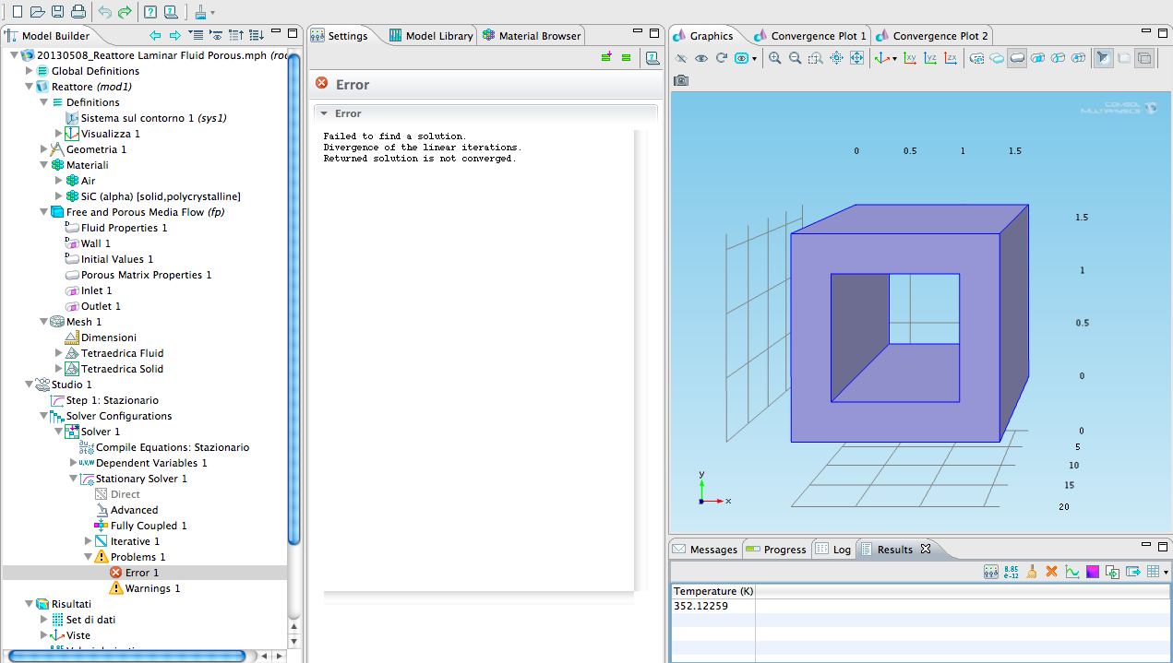Collapse the Stationary Solver 1 node
Screen dimensions: 1173x663
coord(74,479)
